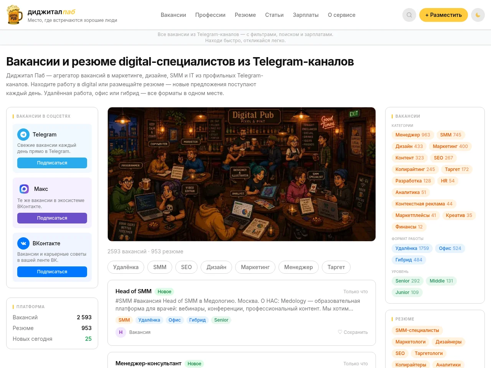
Task: Open Менеджер-консультант vacancy title
Action: point(148,363)
